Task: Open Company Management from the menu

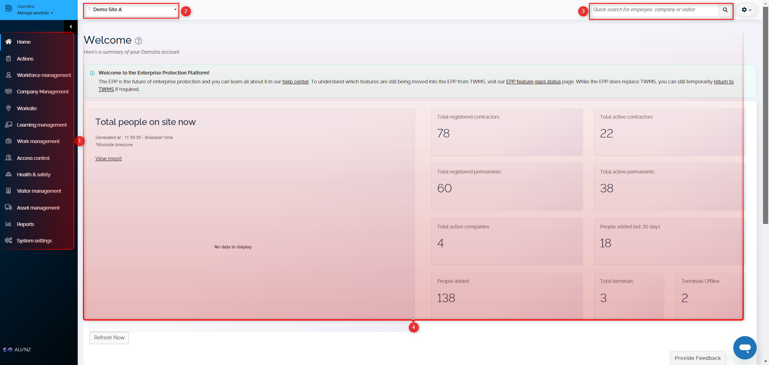Action: [8, 91]
